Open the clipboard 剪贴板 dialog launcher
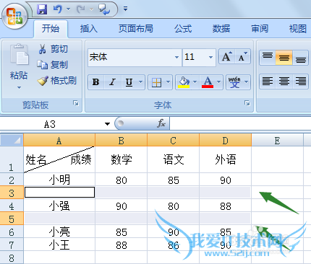The width and height of the screenshot is (311, 264). click(76, 103)
